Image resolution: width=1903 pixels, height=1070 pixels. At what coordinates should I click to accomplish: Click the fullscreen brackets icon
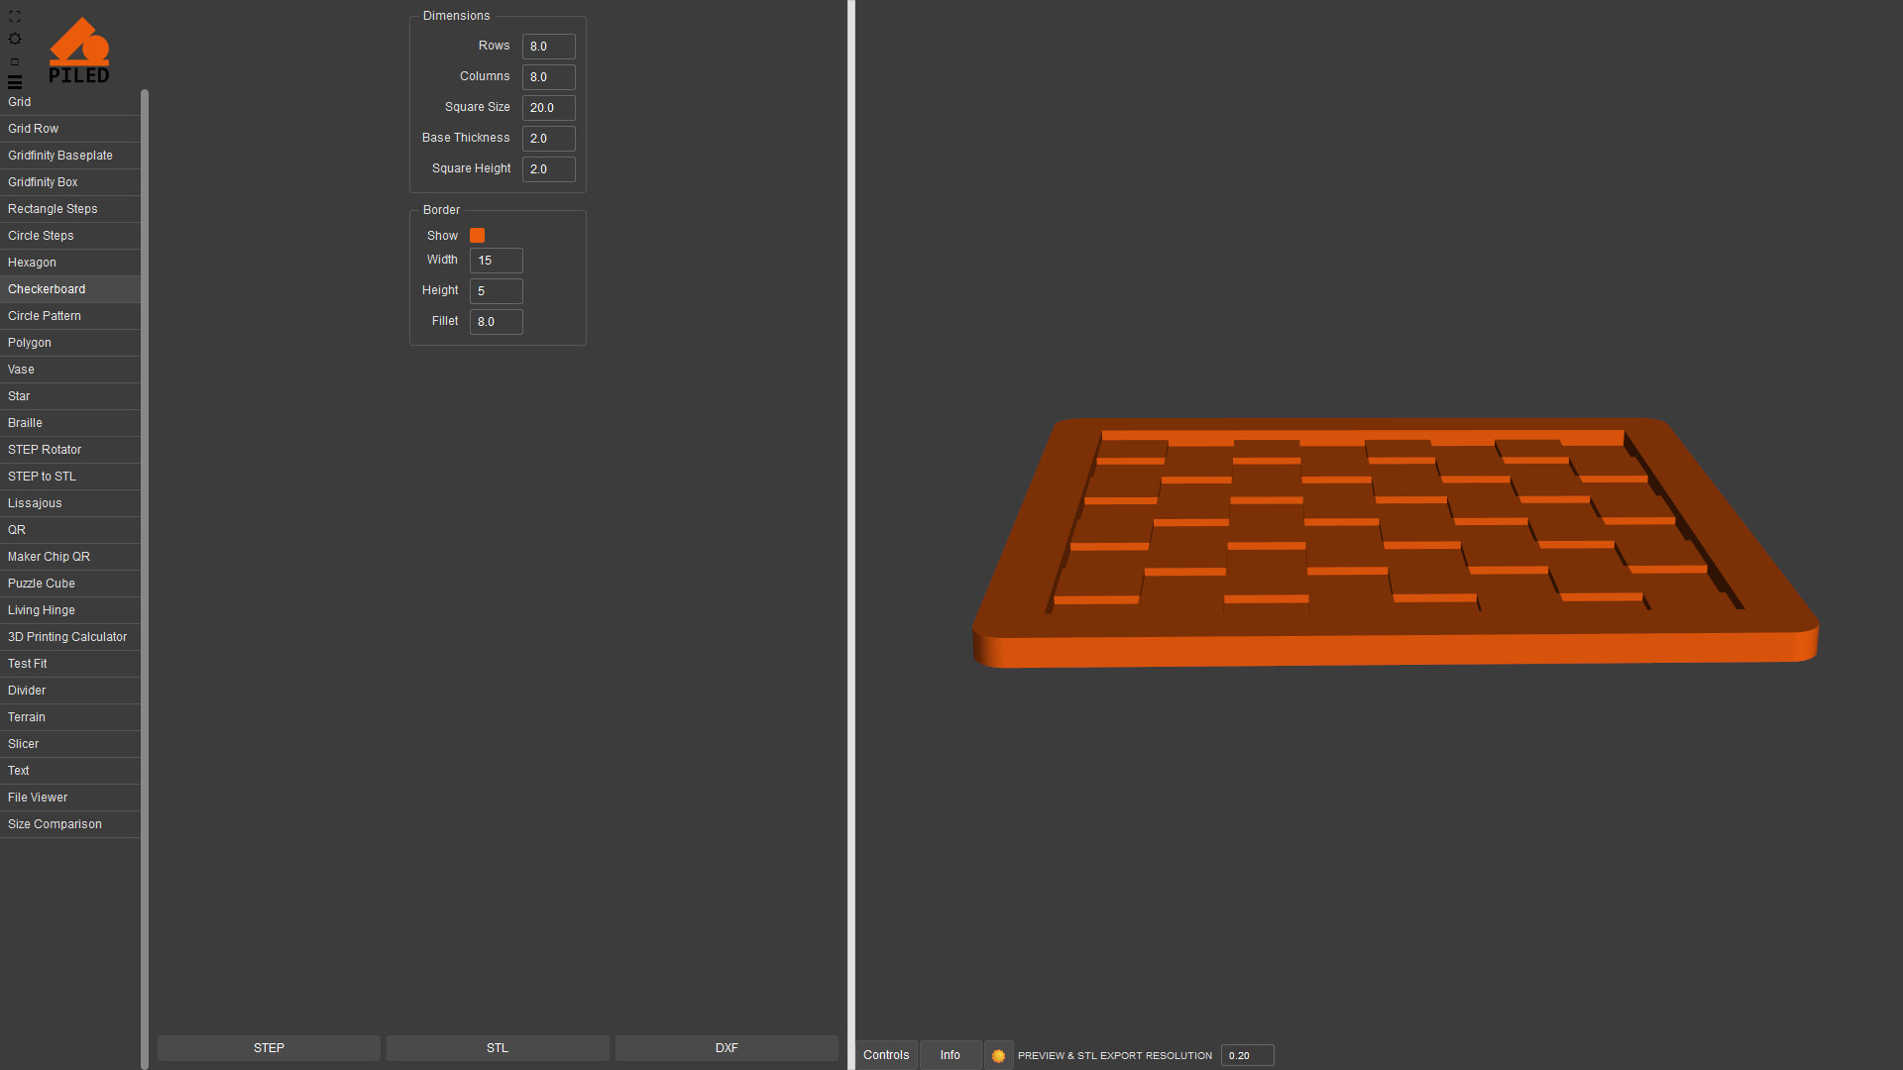14,17
